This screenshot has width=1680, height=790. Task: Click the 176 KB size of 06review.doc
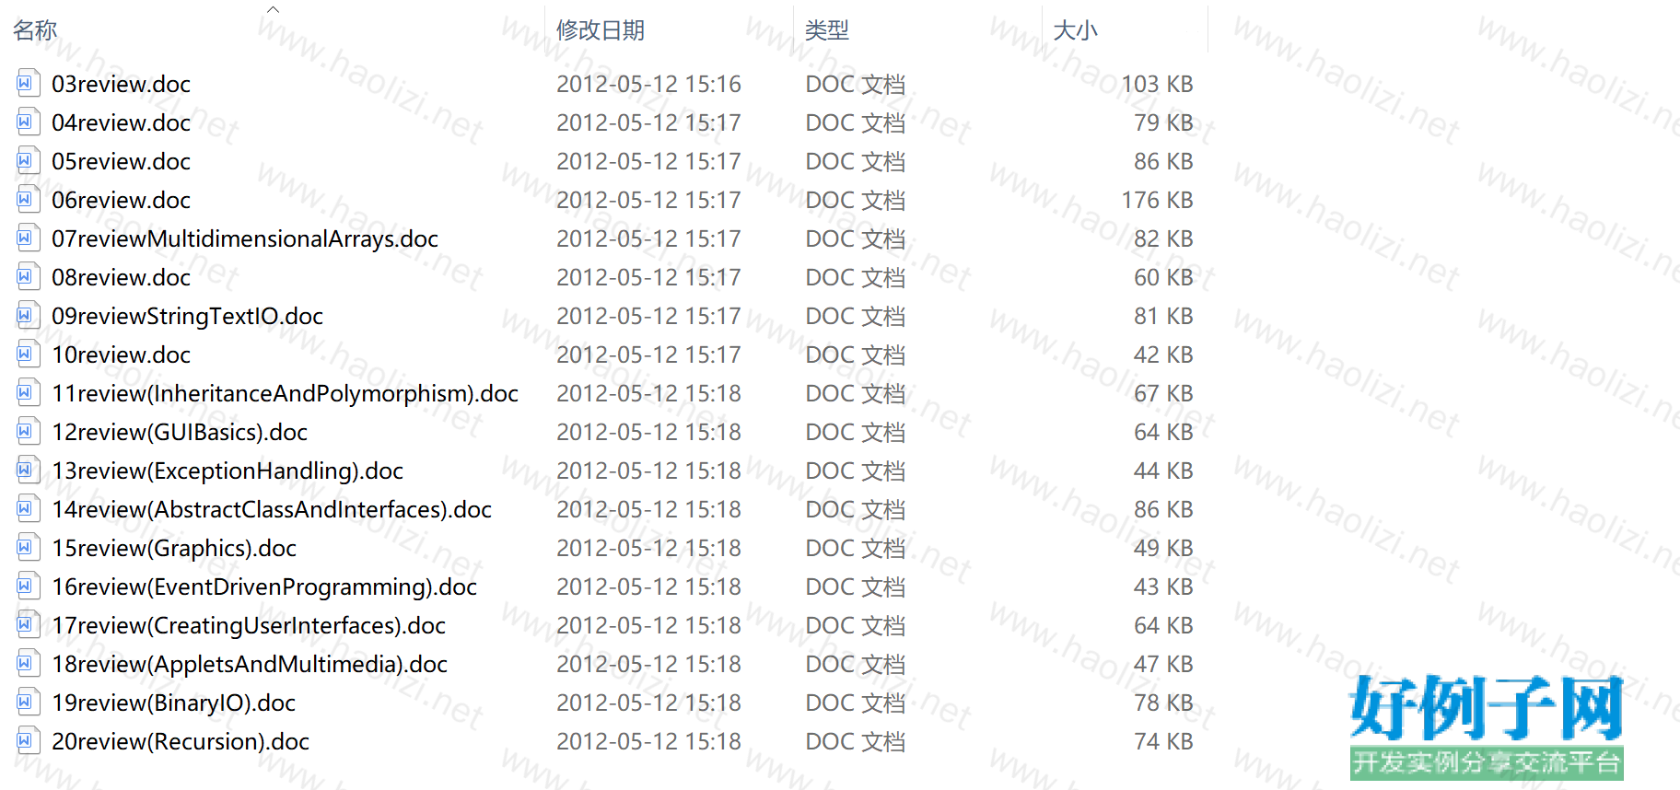1157,200
